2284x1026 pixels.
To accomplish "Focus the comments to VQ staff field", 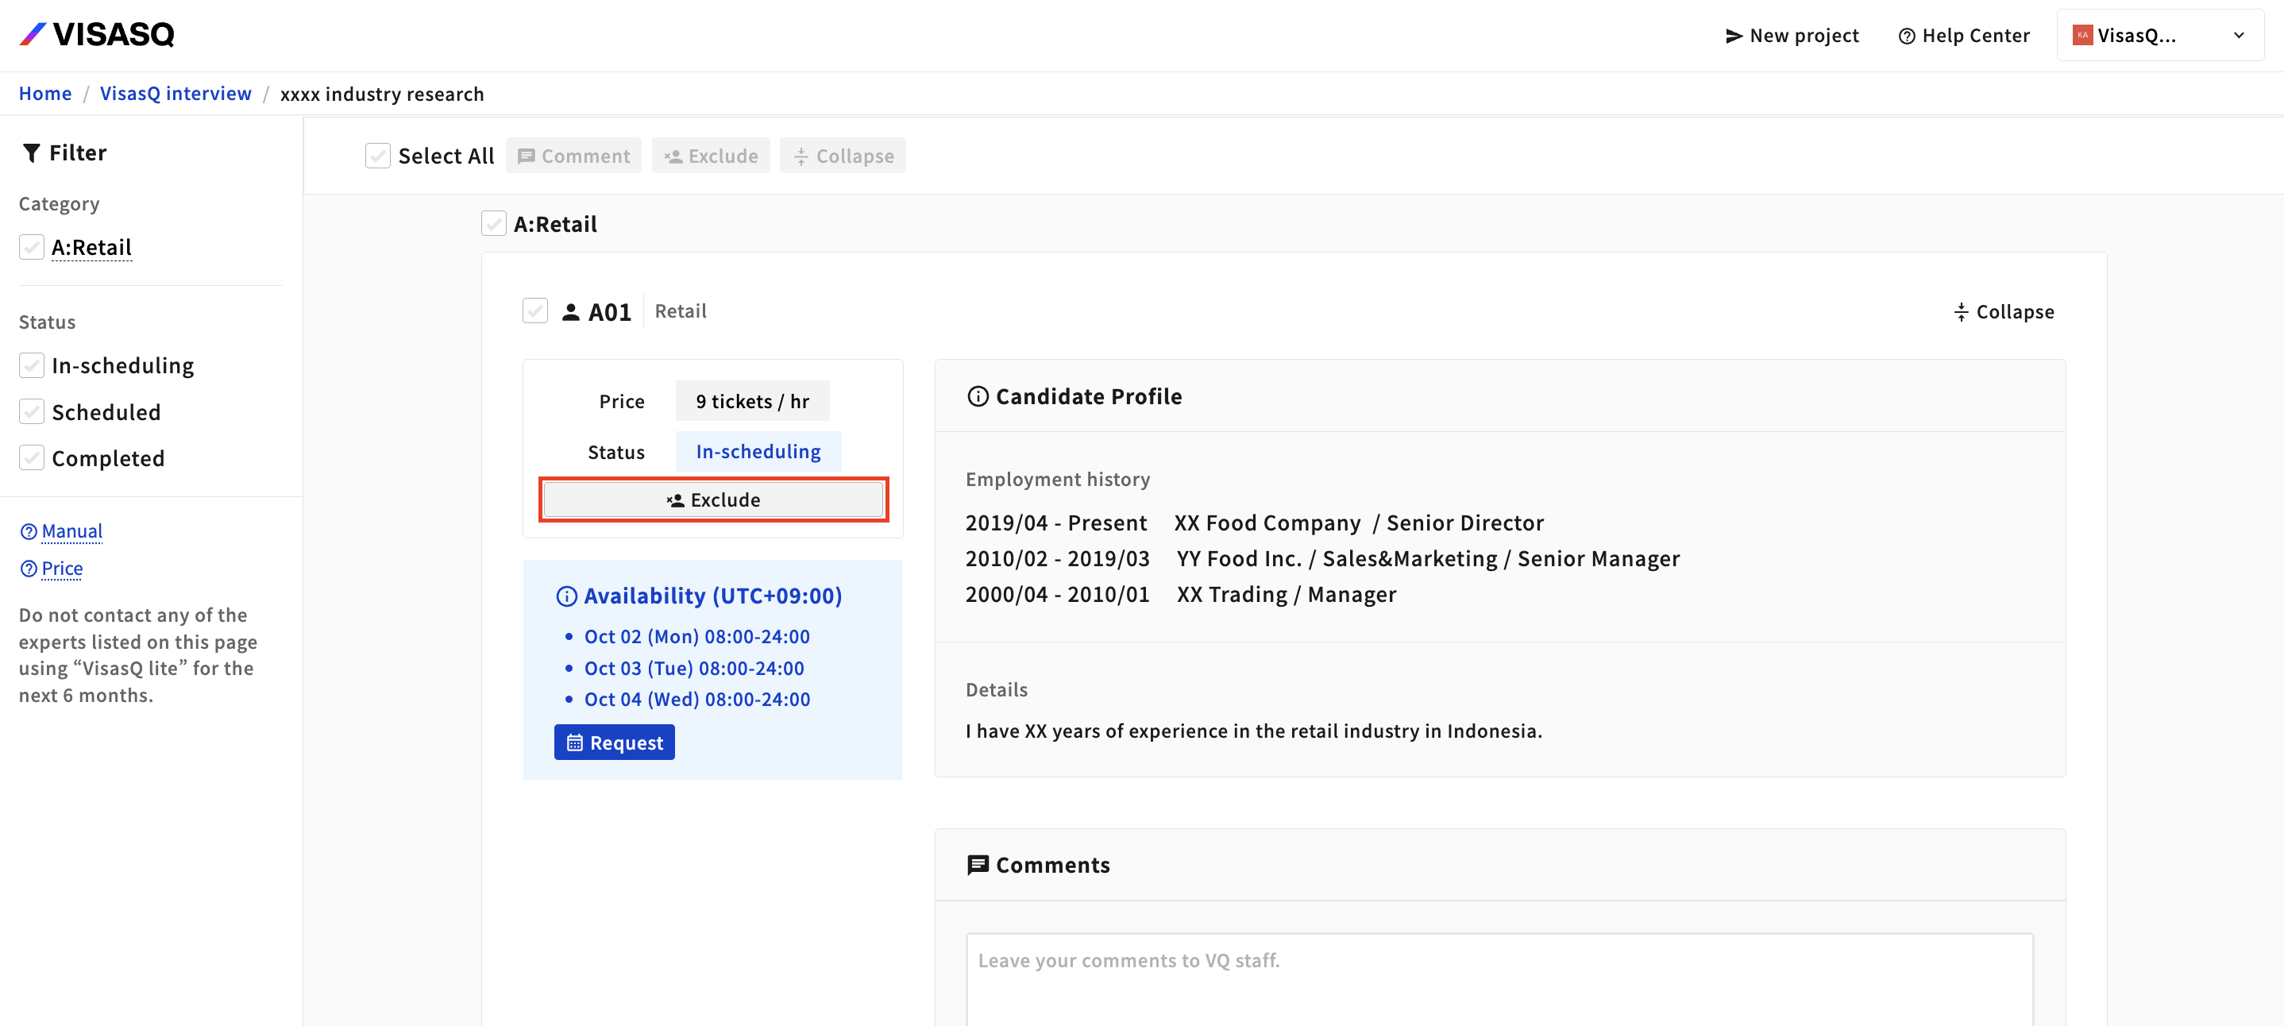I will [x=1500, y=980].
